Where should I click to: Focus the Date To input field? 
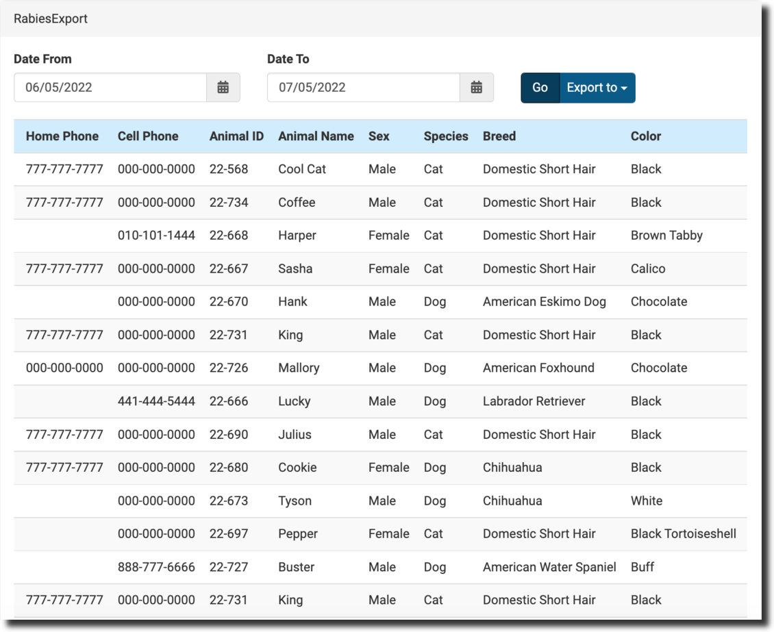pyautogui.click(x=363, y=88)
